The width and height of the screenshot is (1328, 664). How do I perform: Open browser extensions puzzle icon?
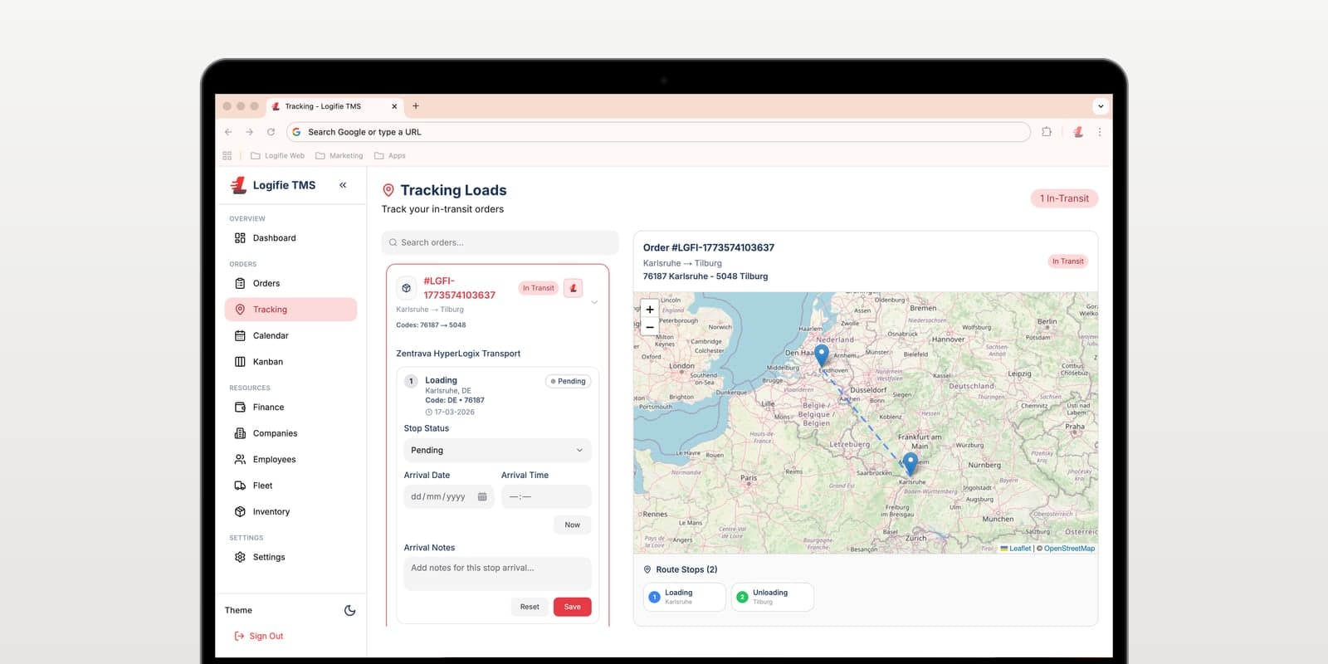coord(1047,132)
